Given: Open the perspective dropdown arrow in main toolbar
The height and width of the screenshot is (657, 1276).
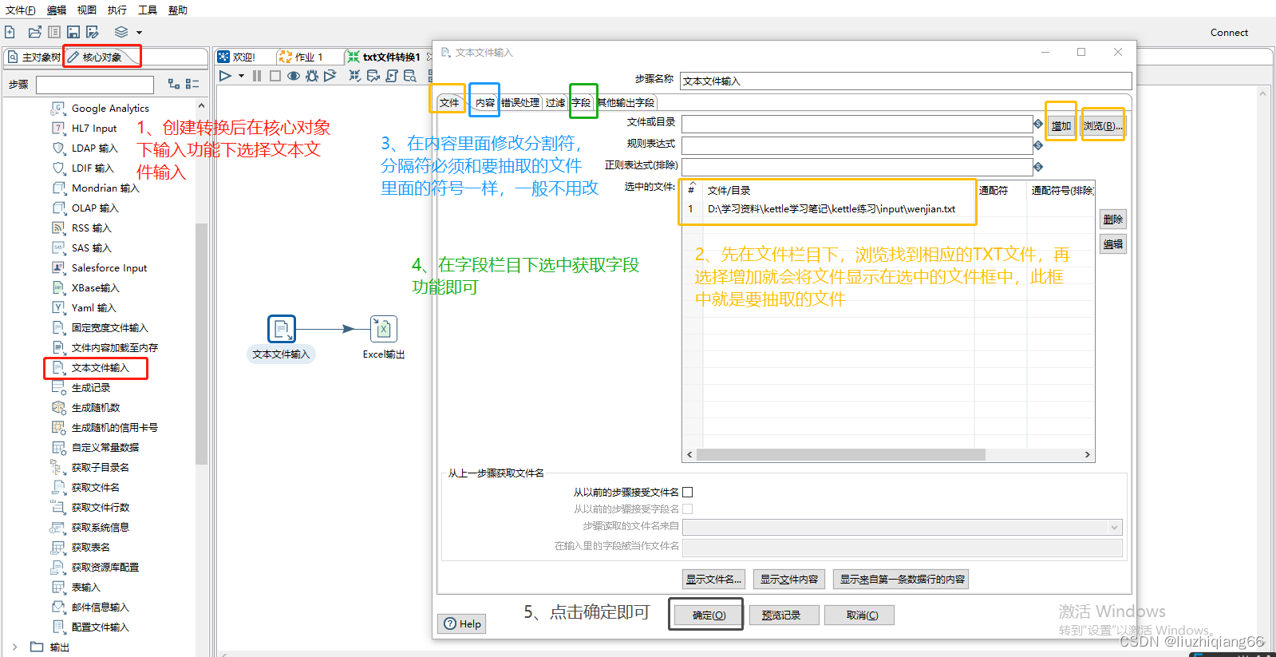Looking at the screenshot, I should coord(139,33).
